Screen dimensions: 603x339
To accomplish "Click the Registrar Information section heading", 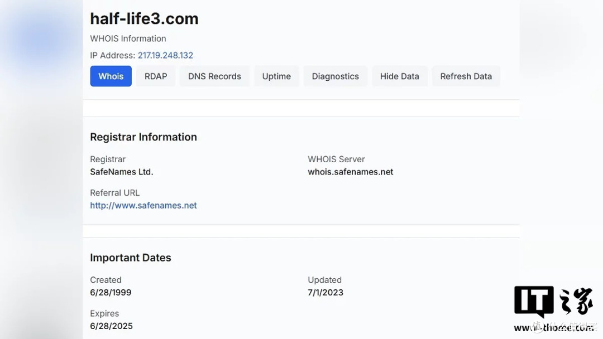I will tap(143, 137).
